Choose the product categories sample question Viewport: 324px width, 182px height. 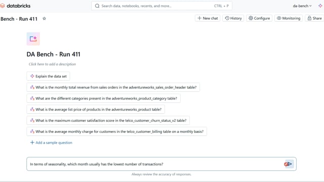103,99
